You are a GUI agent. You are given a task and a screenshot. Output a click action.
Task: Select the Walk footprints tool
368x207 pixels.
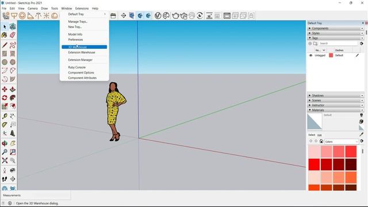(x=5, y=179)
